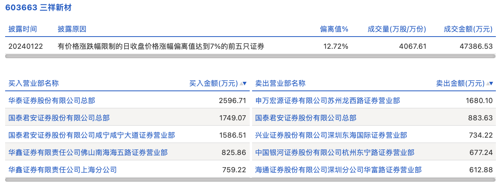This screenshot has height=188, width=501.
Task: Open 兴业证券深圳东海国际证券营业部 link
Action: (x=331, y=135)
